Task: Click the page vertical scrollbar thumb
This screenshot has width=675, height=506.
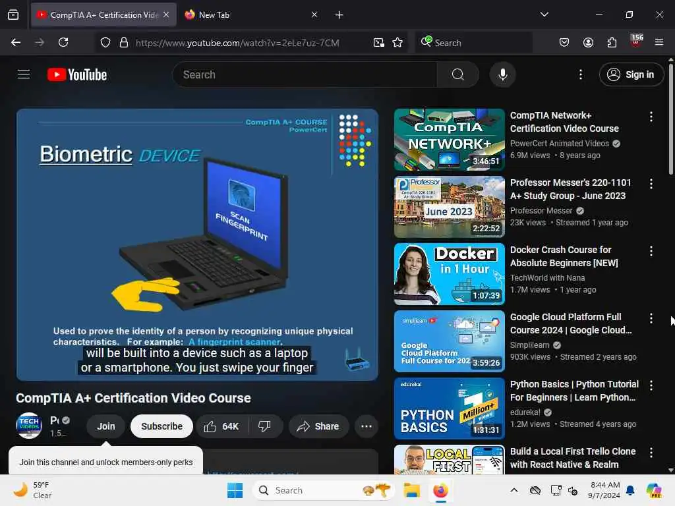Action: click(670, 119)
